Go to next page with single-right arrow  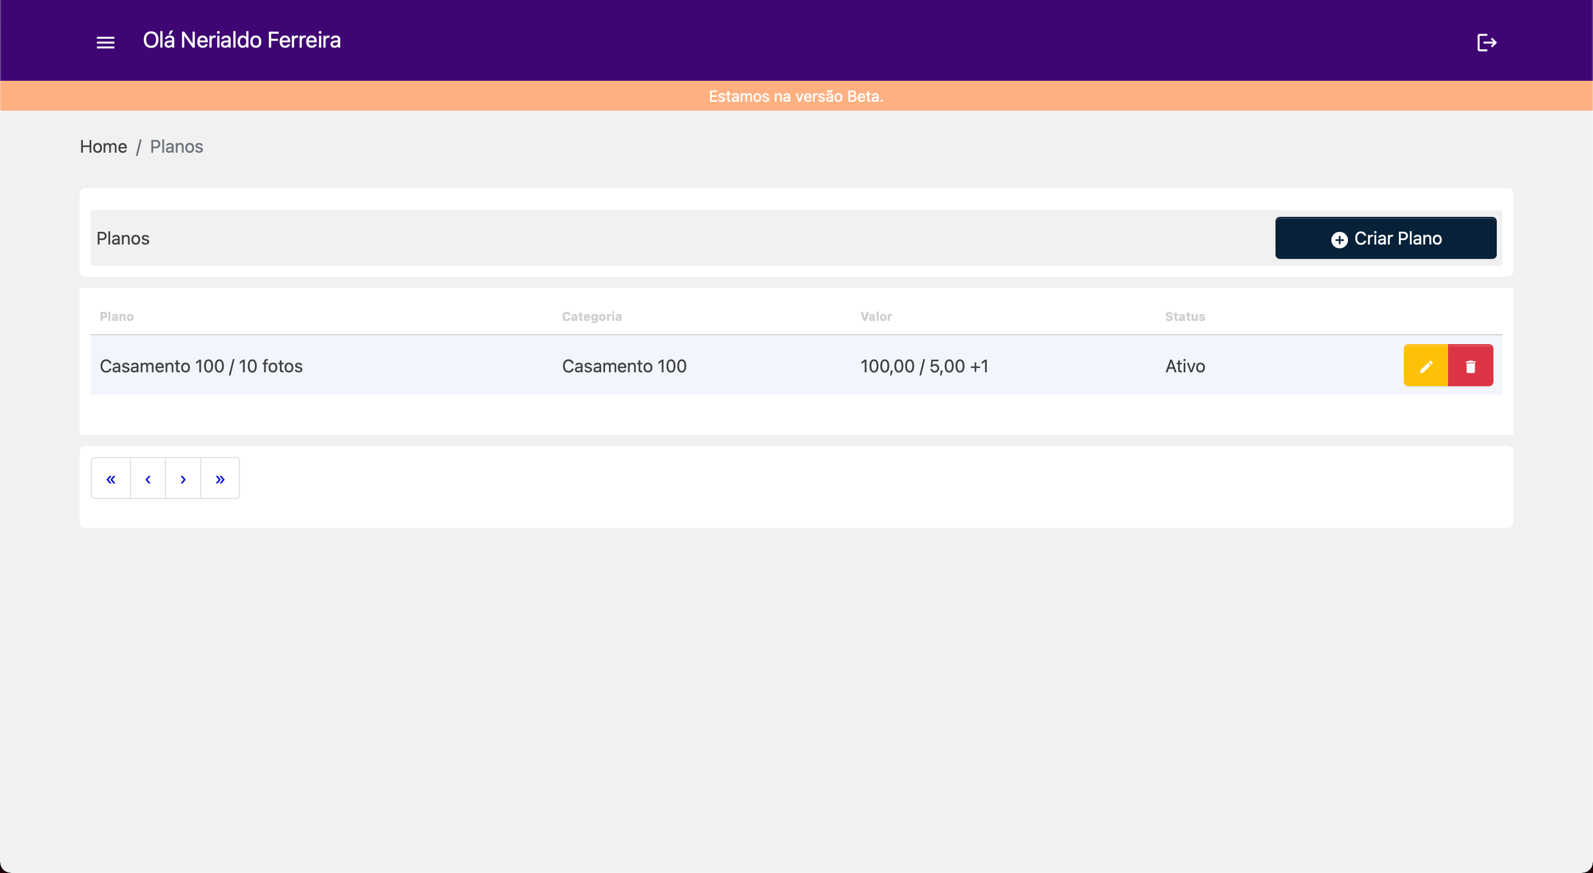click(183, 479)
